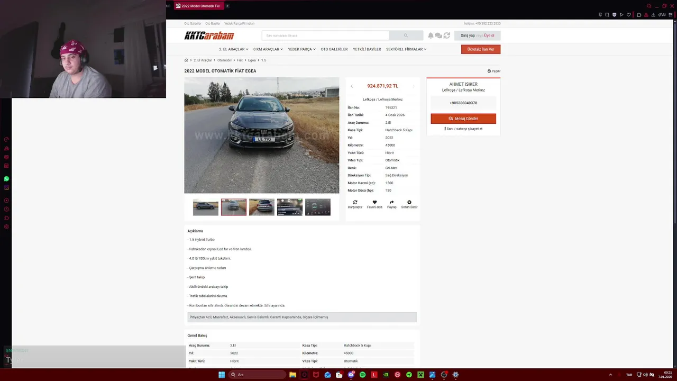The image size is (677, 381).
Task: Open Discord from the taskbar
Action: [351, 375]
